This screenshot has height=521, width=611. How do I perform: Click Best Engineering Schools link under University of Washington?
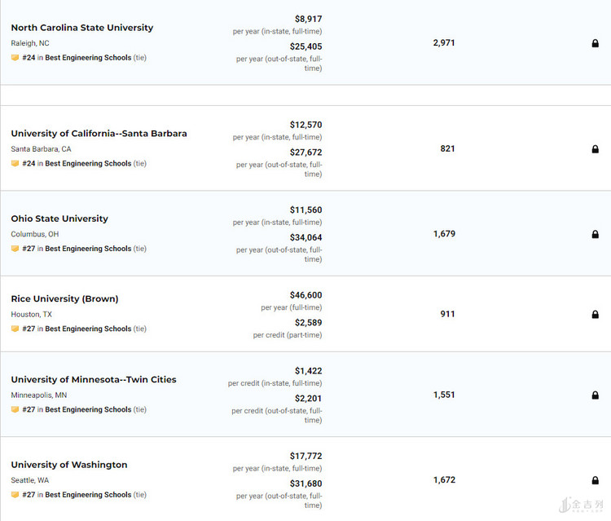[88, 495]
